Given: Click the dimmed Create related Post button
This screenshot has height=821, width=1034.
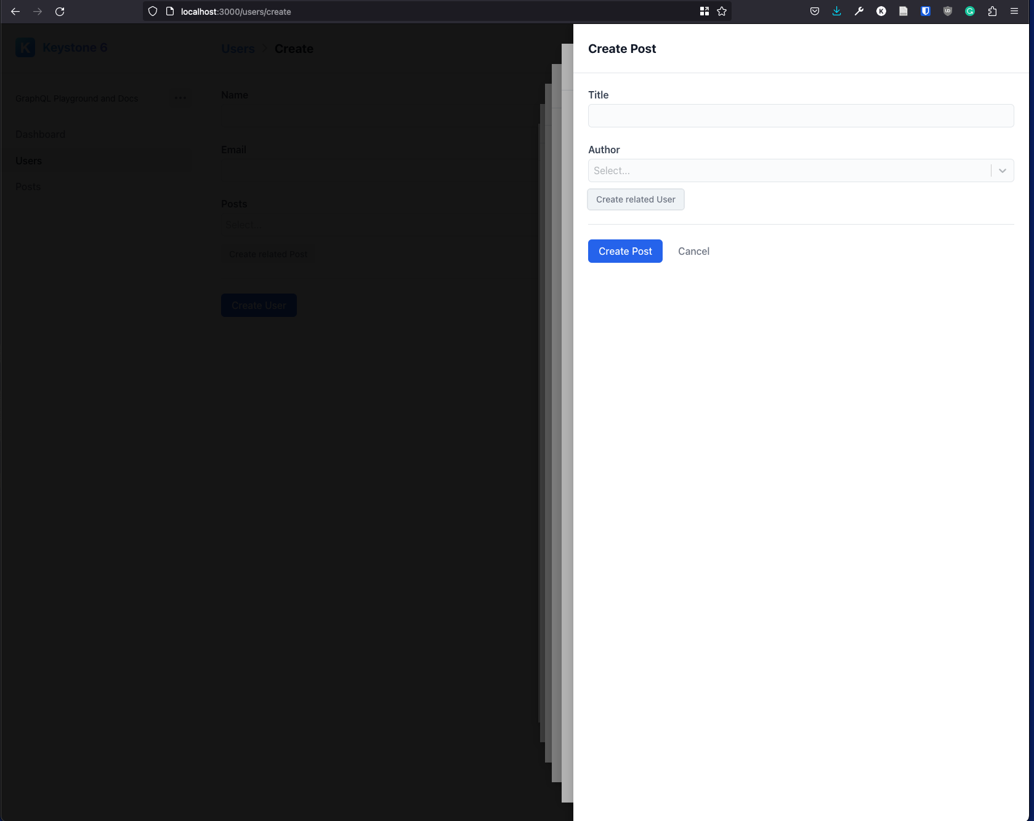Looking at the screenshot, I should coord(268,254).
